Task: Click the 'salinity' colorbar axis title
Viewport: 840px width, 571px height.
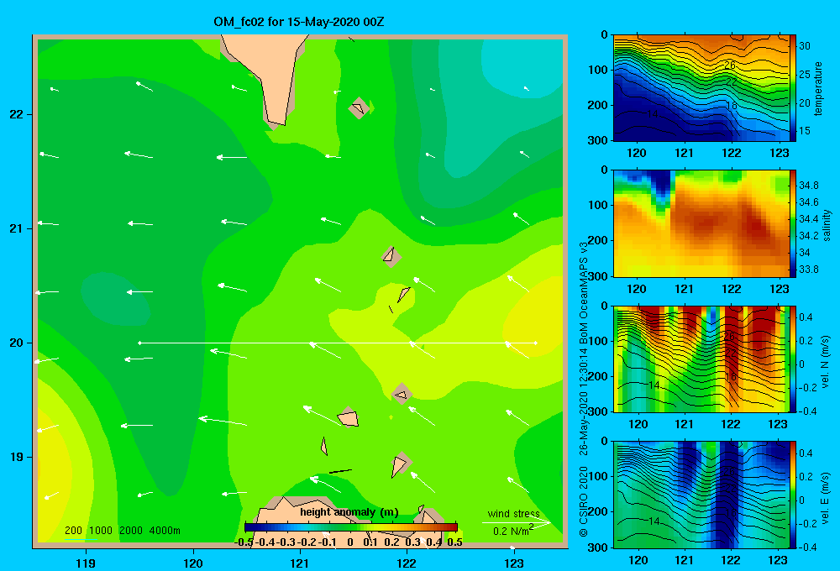Action: (x=827, y=225)
